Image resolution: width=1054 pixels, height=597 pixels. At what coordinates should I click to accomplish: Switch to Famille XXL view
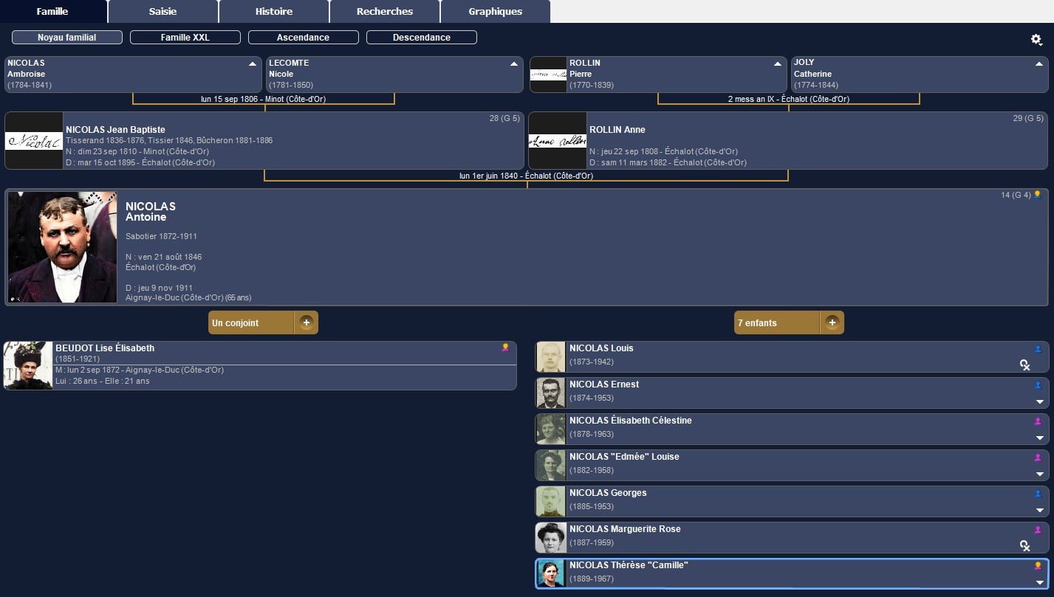185,38
